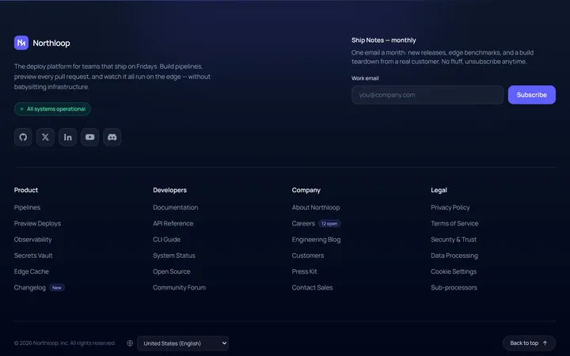Viewport: 570px width, 356px height.
Task: Open the Careers link
Action: [x=303, y=223]
